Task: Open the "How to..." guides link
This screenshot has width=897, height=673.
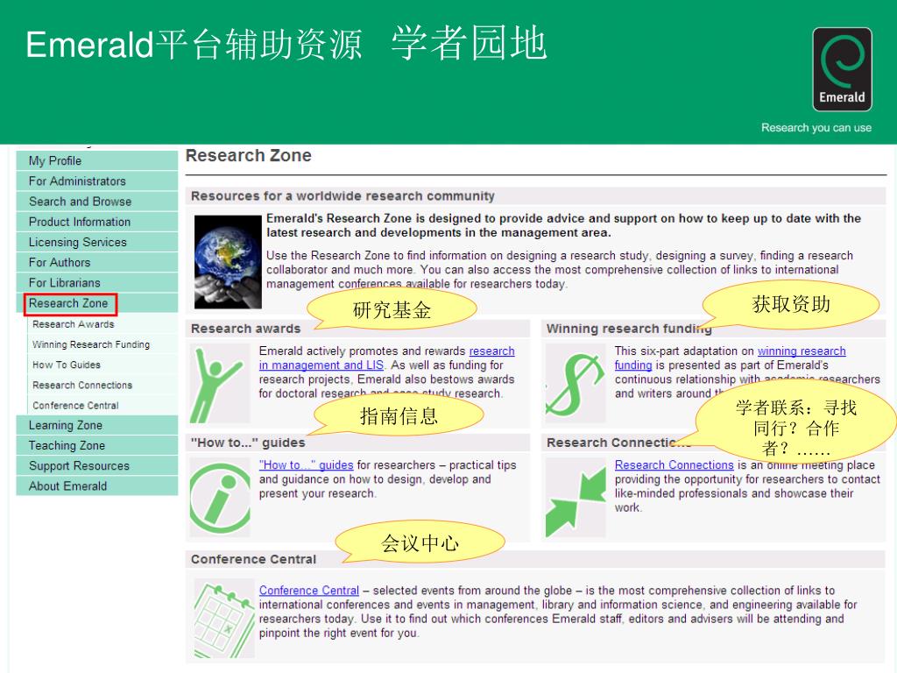Action: point(306,465)
